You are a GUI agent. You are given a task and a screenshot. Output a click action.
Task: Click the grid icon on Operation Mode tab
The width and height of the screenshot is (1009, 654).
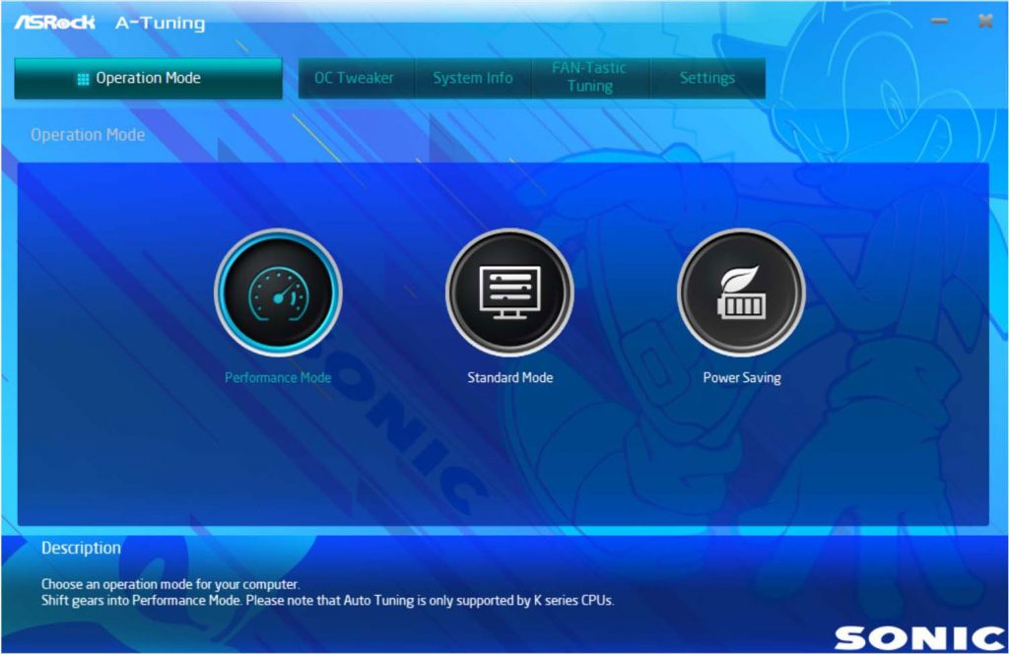point(83,79)
